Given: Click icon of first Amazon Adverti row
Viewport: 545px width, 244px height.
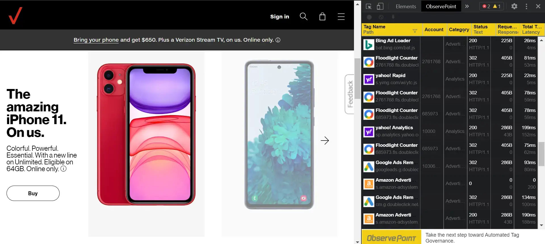Looking at the screenshot, I should click(369, 184).
